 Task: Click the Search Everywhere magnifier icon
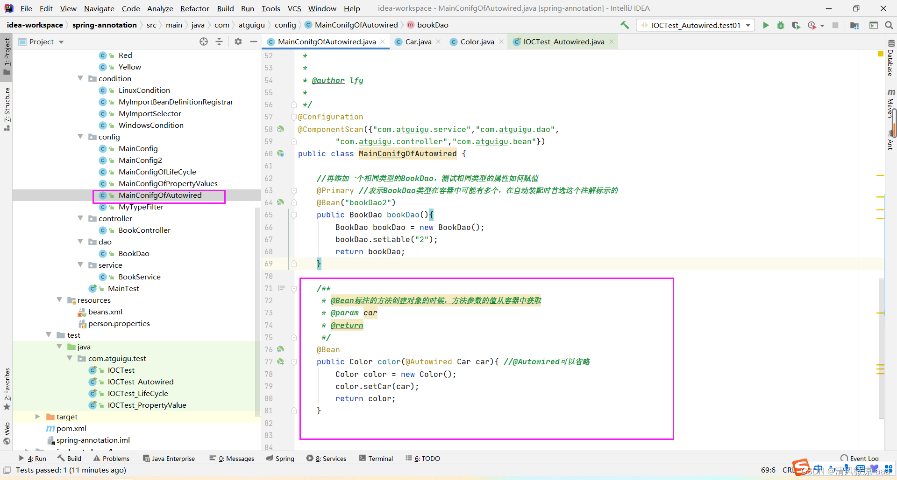tap(889, 25)
